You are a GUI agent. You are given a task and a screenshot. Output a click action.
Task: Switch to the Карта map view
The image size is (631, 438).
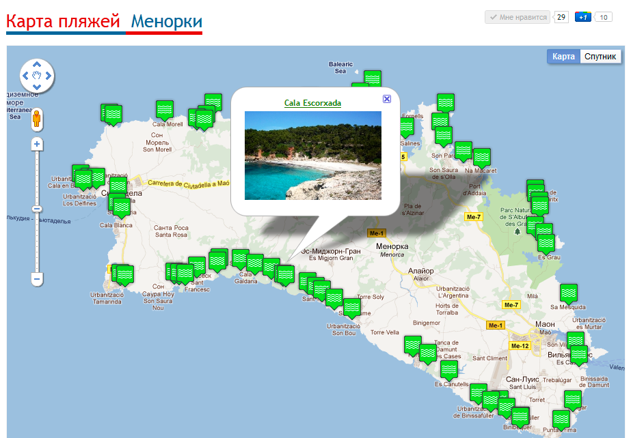pos(563,57)
